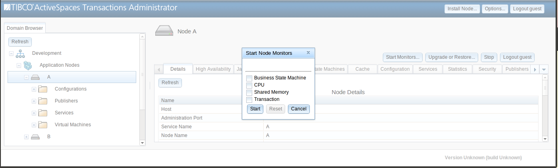Click the Node Name row label
558x168 pixels.
pos(174,135)
